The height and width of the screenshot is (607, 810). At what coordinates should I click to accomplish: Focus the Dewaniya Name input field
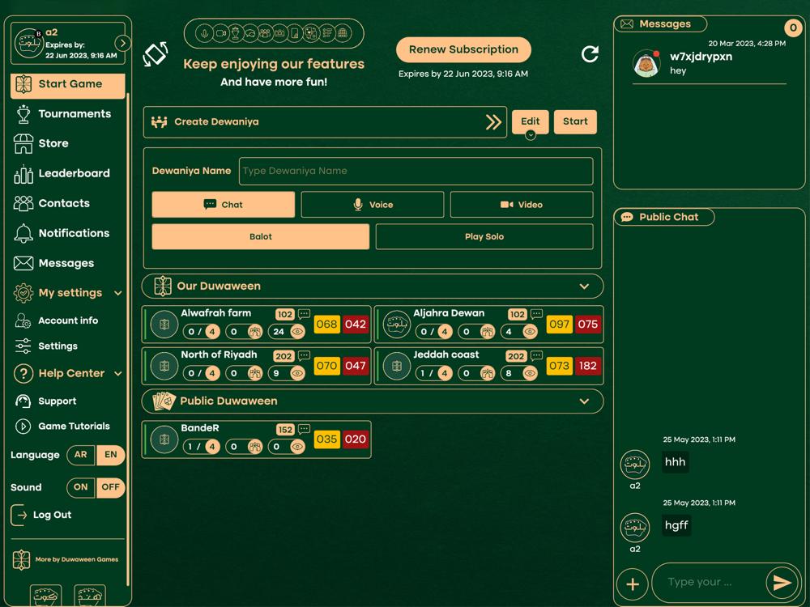click(416, 172)
